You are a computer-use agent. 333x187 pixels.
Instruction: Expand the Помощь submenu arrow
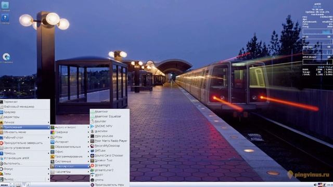(x=48, y=153)
